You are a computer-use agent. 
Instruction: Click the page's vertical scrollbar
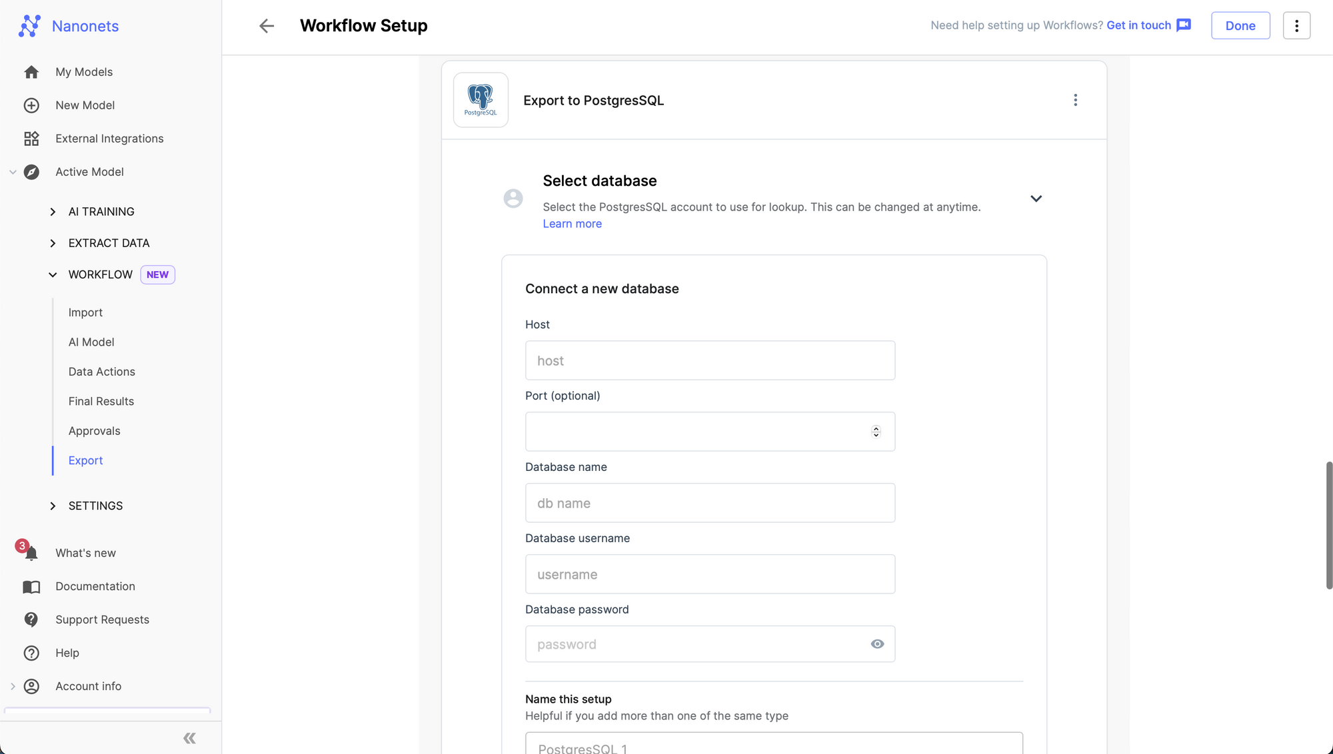click(1328, 525)
